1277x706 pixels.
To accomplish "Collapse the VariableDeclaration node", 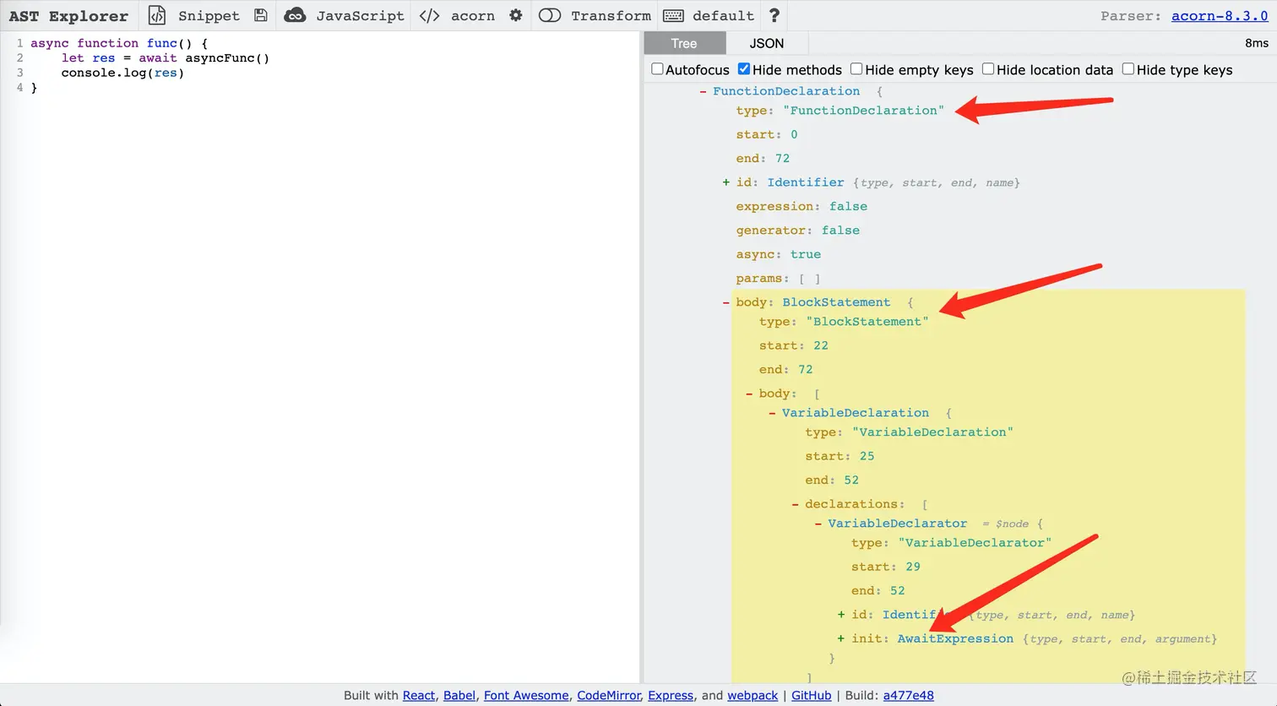I will [x=773, y=413].
